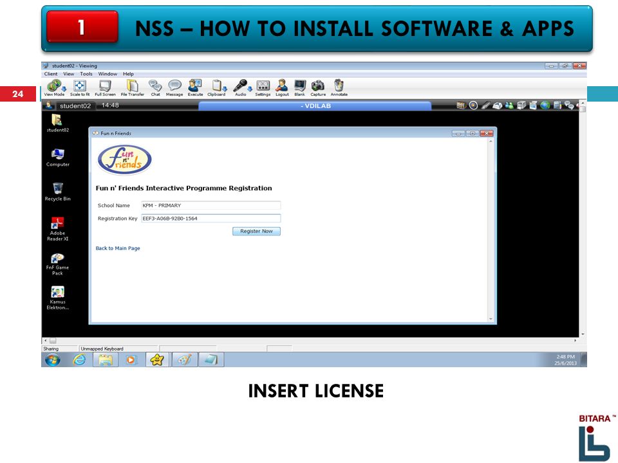Image resolution: width=618 pixels, height=463 pixels.
Task: Select the Scale to fit icon
Action: tap(80, 88)
